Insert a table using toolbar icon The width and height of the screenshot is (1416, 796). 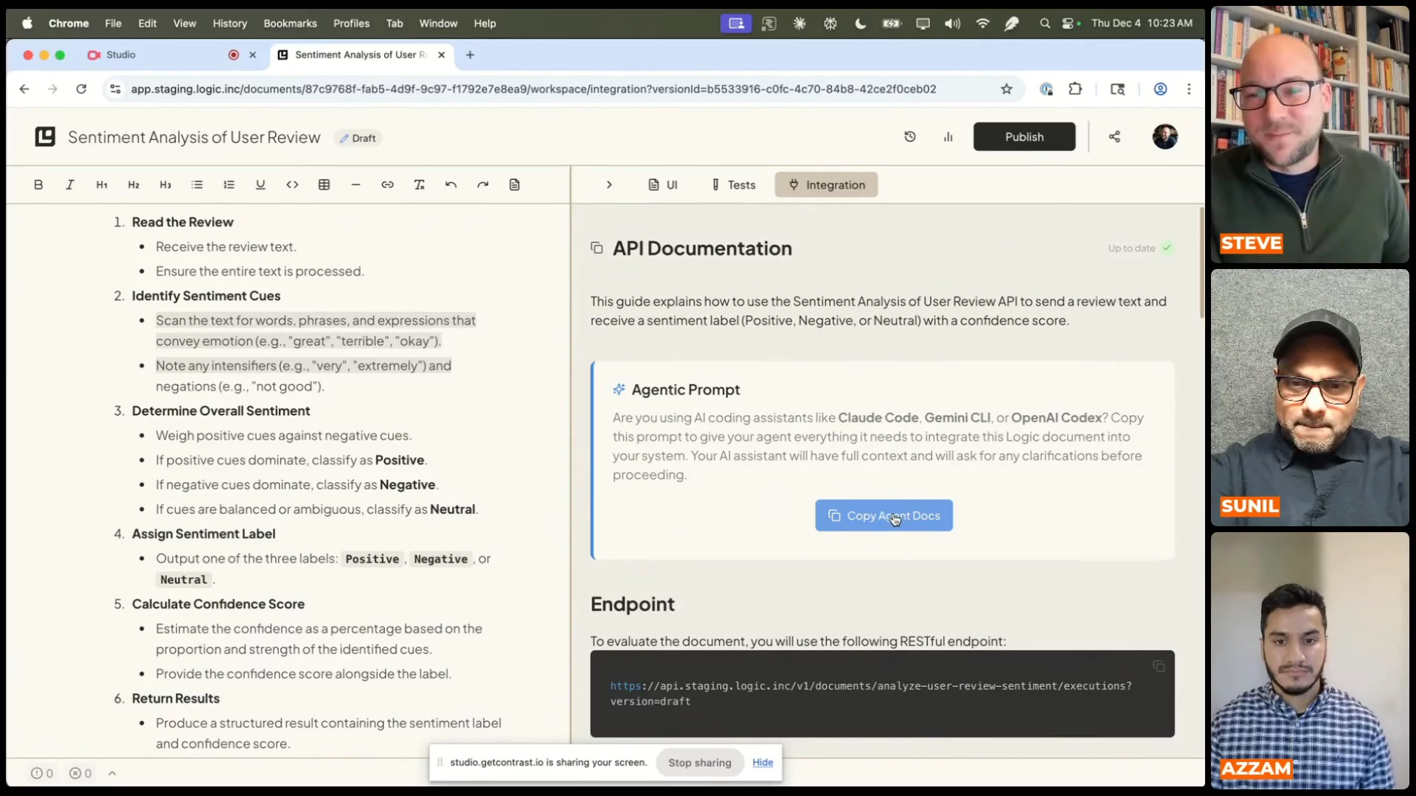pyautogui.click(x=324, y=185)
